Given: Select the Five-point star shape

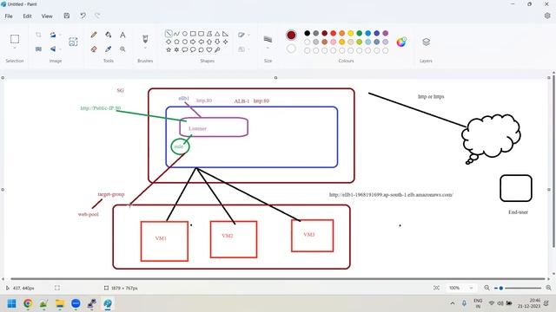Looking at the screenshot, I should pos(169,50).
